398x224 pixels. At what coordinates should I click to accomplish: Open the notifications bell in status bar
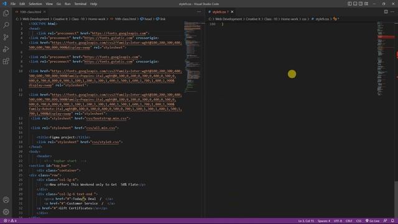tap(392, 221)
